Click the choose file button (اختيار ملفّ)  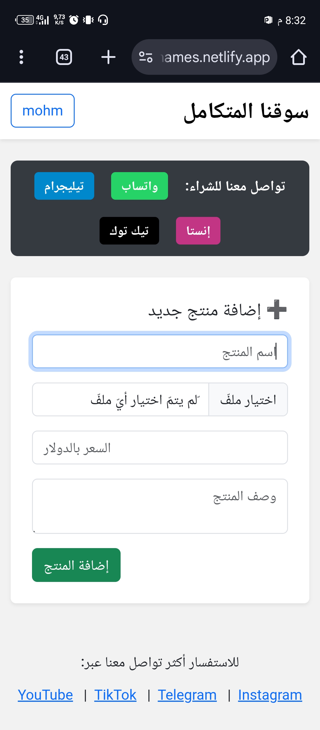coord(248,400)
